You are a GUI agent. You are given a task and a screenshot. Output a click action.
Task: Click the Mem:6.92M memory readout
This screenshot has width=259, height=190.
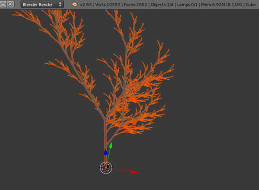221,4
